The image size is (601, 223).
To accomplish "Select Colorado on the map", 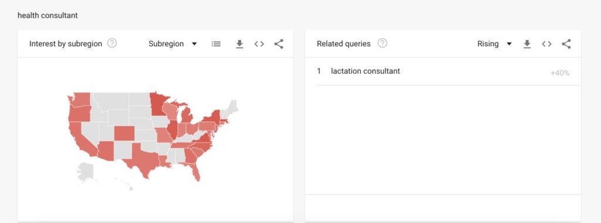I will click(x=124, y=133).
